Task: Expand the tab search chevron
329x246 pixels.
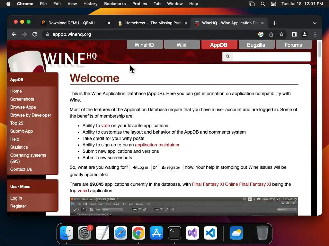Action: pyautogui.click(x=315, y=23)
